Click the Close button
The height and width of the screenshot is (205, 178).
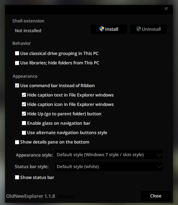click(x=156, y=196)
